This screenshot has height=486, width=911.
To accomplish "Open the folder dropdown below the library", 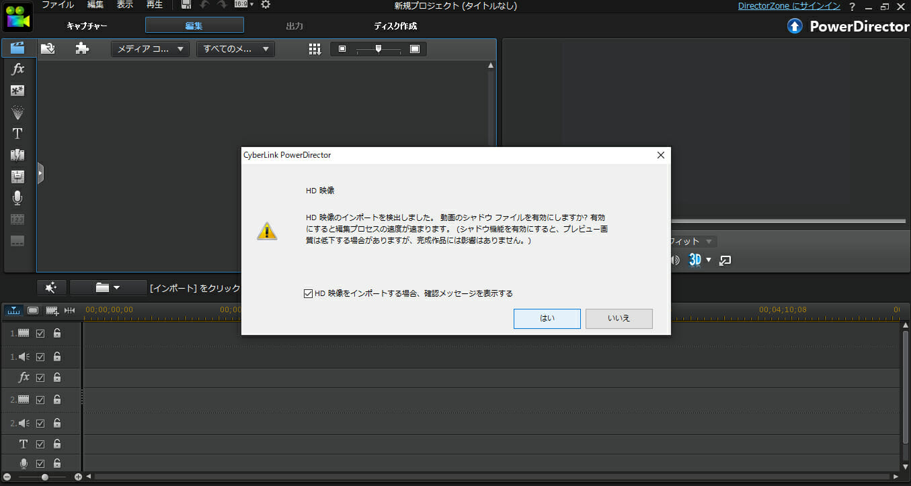I will point(108,287).
